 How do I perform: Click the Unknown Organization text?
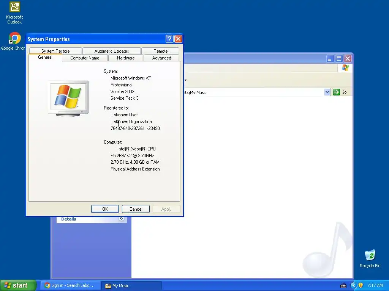pyautogui.click(x=131, y=122)
